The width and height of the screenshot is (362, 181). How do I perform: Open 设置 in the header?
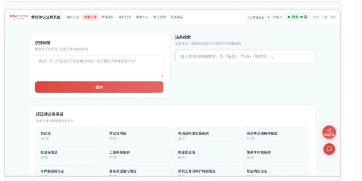coord(324,17)
